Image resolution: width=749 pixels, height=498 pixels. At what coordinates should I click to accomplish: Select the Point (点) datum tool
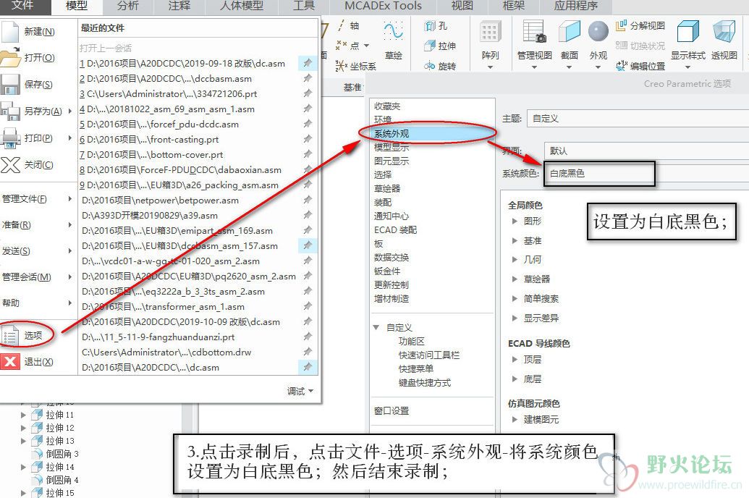(x=348, y=46)
